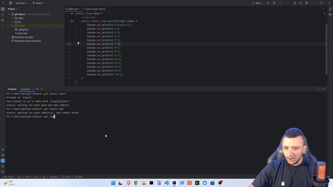The image size is (333, 187).
Task: Click Main class in breadcrumb bar
Action: coord(67,177)
